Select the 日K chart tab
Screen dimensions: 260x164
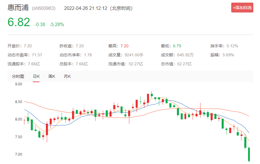[36, 77]
